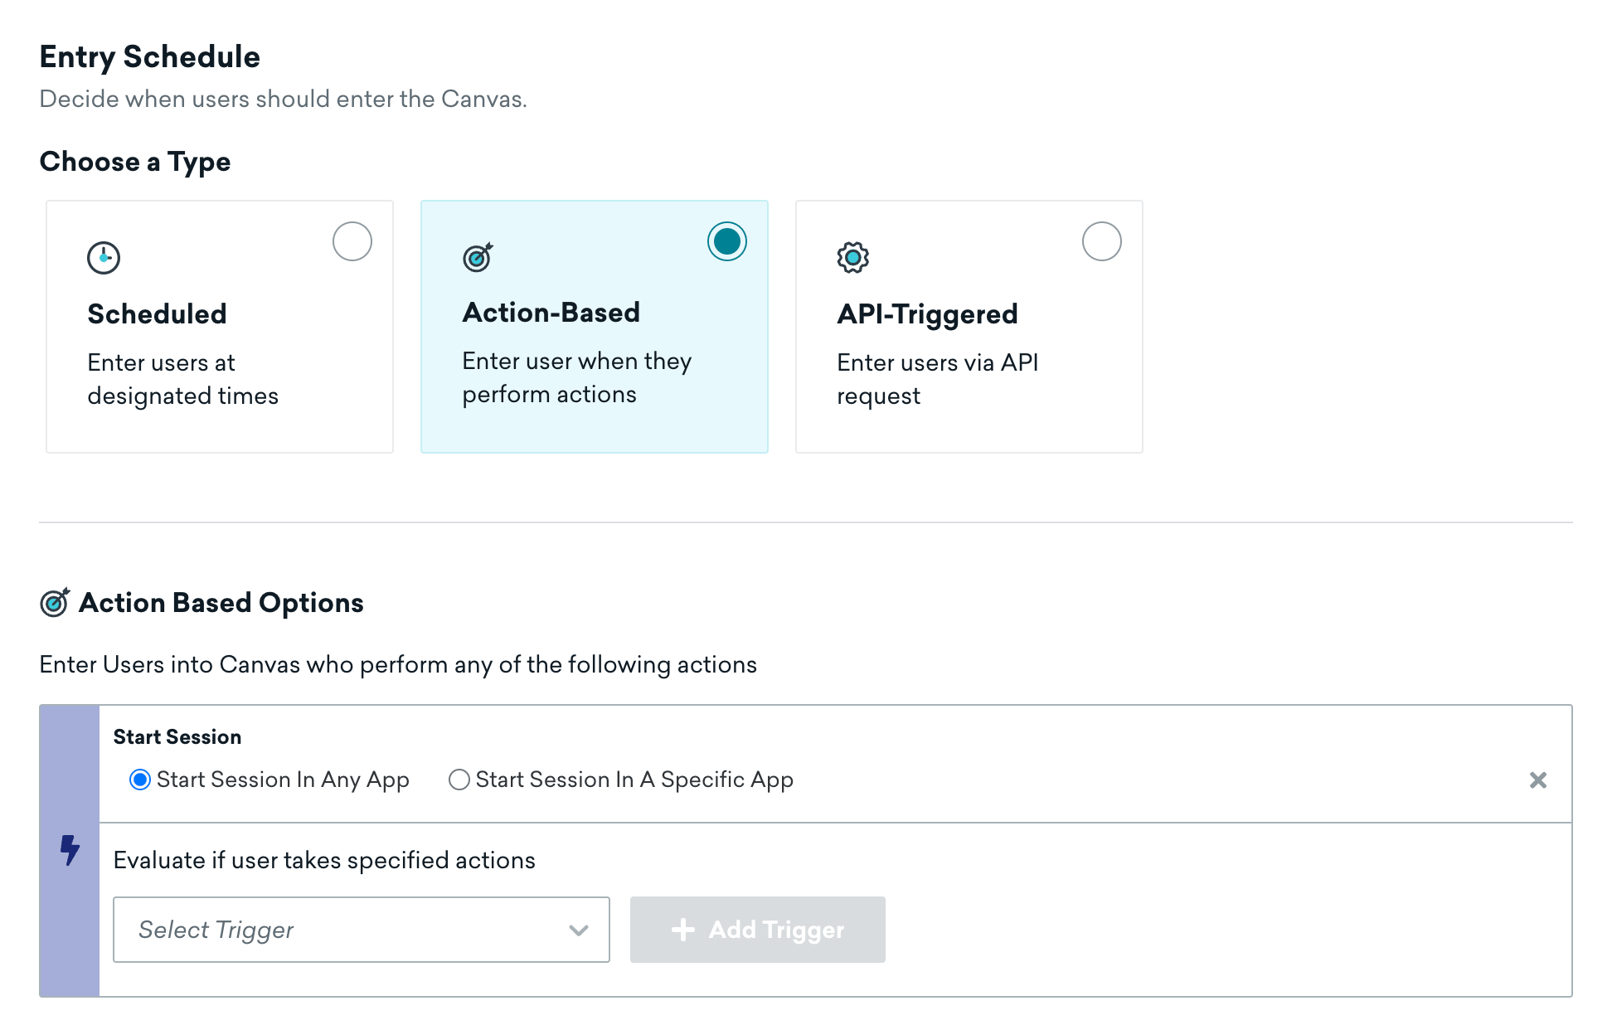Choose Start Session In A Specific App
The width and height of the screenshot is (1617, 1025).
point(459,780)
